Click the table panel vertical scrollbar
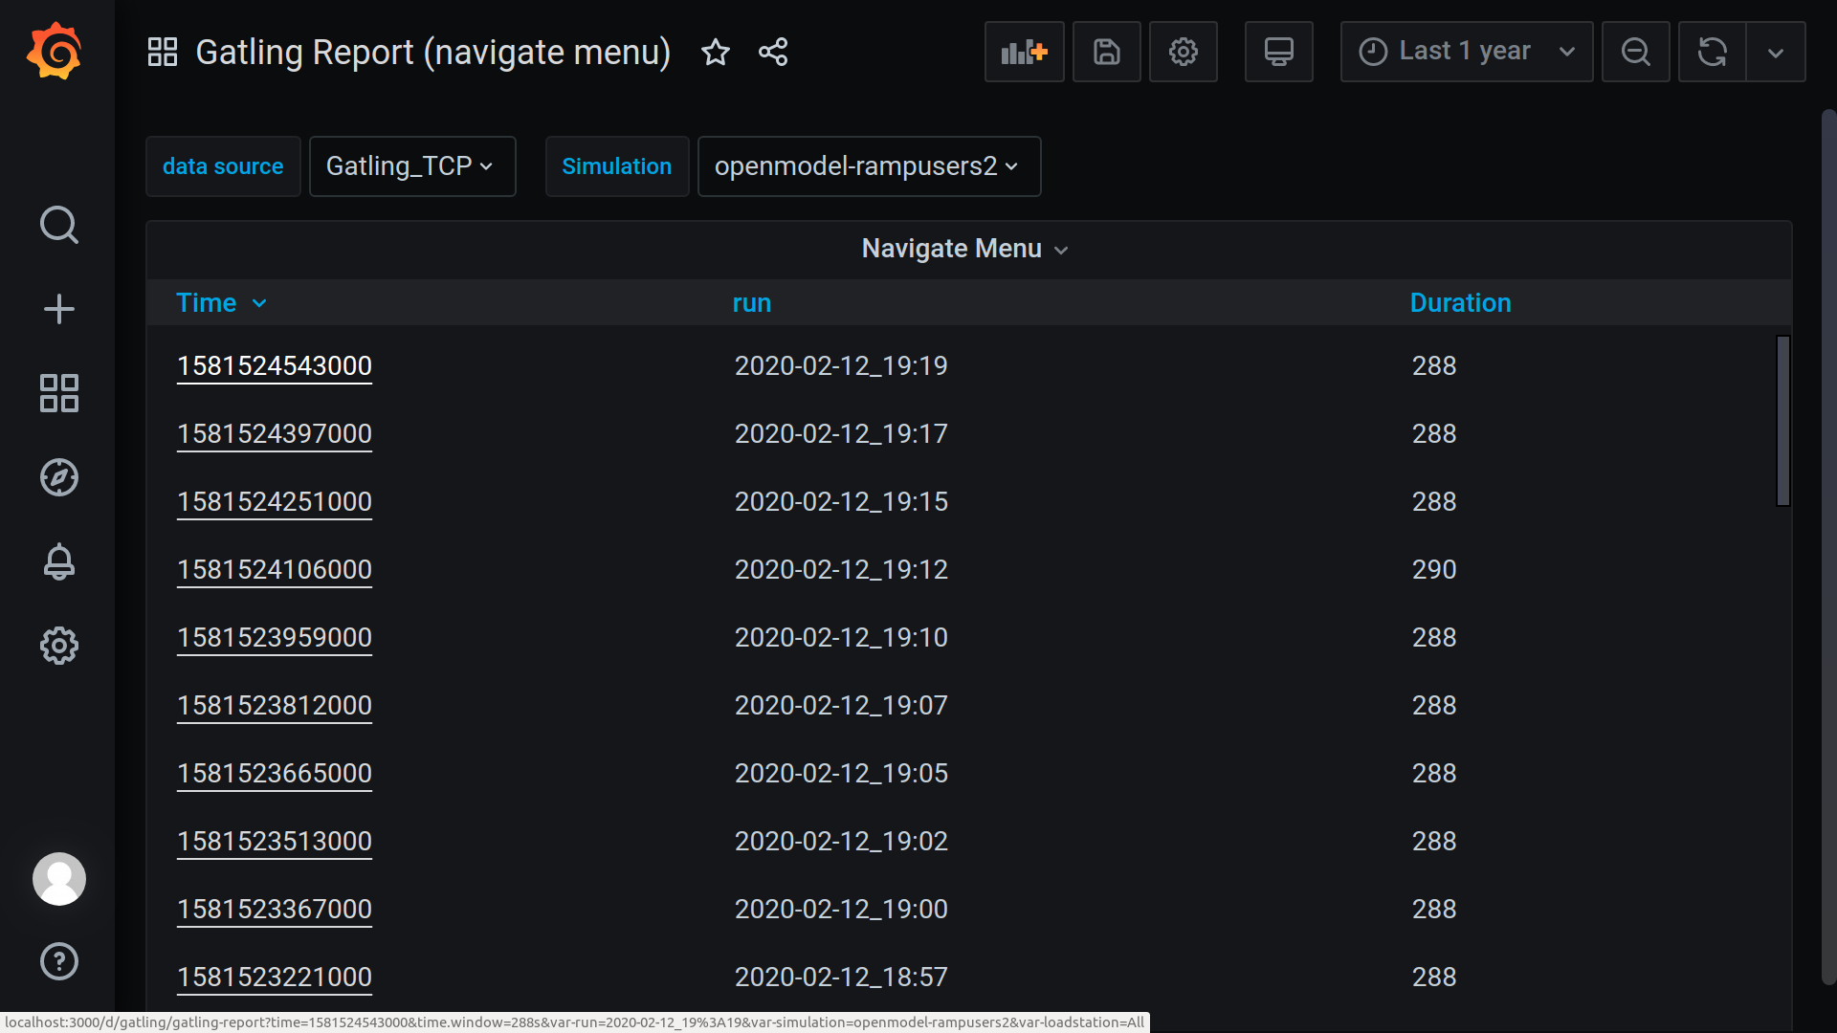 click(x=1782, y=421)
